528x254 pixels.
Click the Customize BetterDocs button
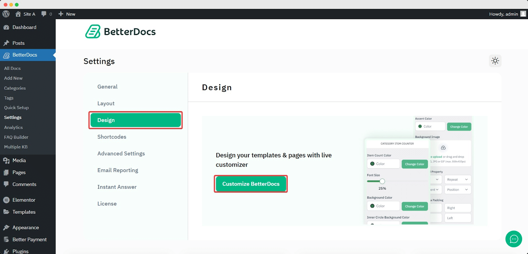(251, 184)
